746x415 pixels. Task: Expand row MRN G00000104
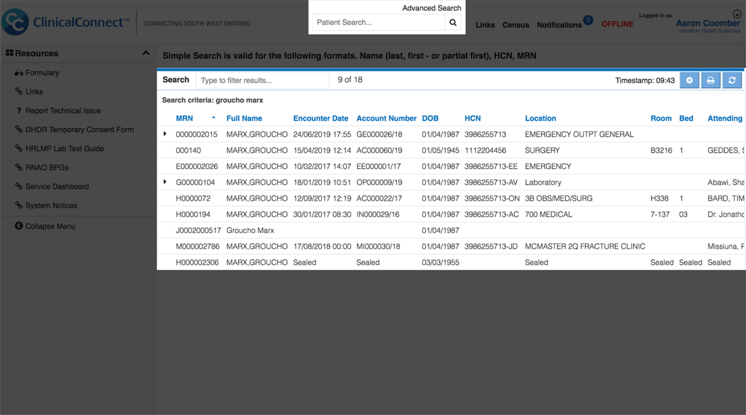click(165, 182)
